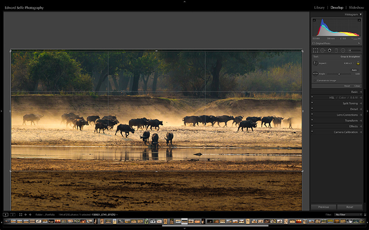This screenshot has height=230, width=369.
Task: Switch to the Library module
Action: click(319, 8)
